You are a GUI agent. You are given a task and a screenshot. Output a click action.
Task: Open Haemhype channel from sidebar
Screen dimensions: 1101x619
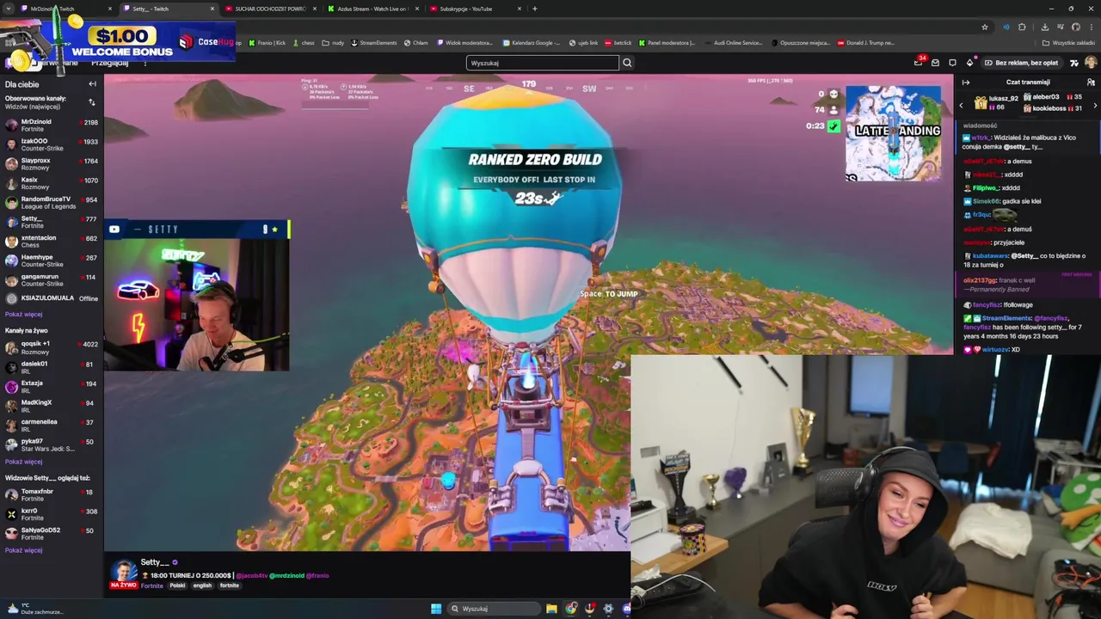point(52,260)
